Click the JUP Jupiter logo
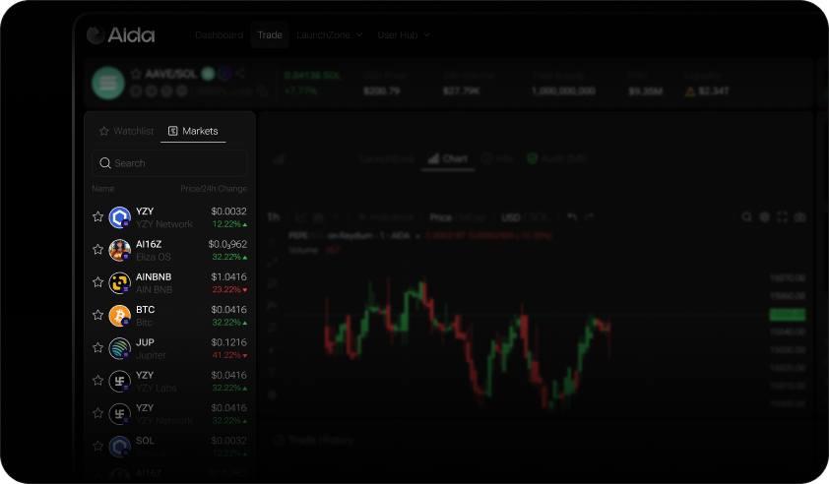 pyautogui.click(x=119, y=348)
